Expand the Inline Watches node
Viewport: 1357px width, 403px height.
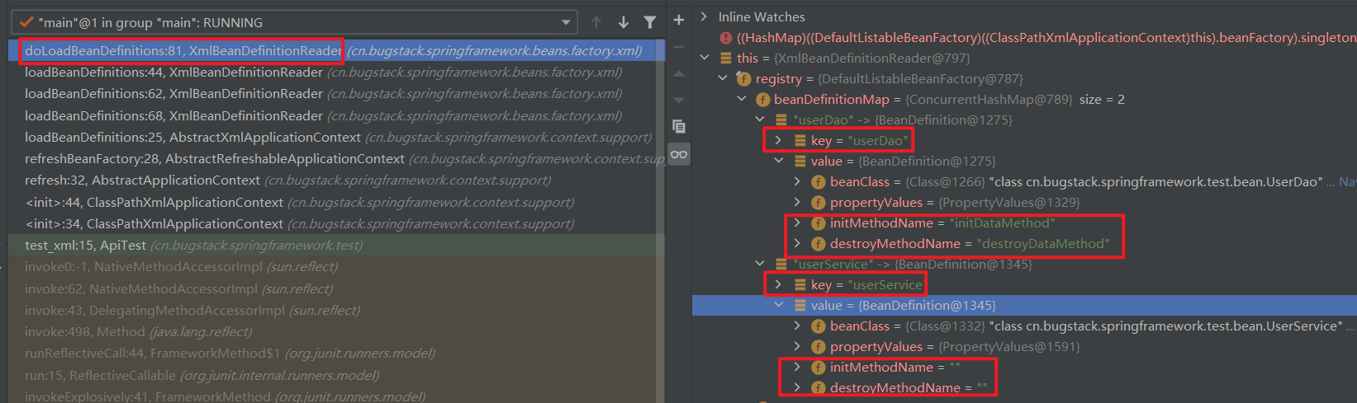(x=704, y=16)
